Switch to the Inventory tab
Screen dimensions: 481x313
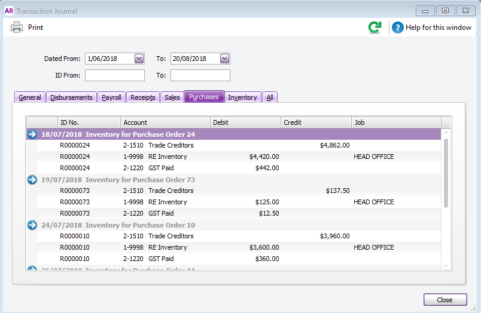point(242,97)
